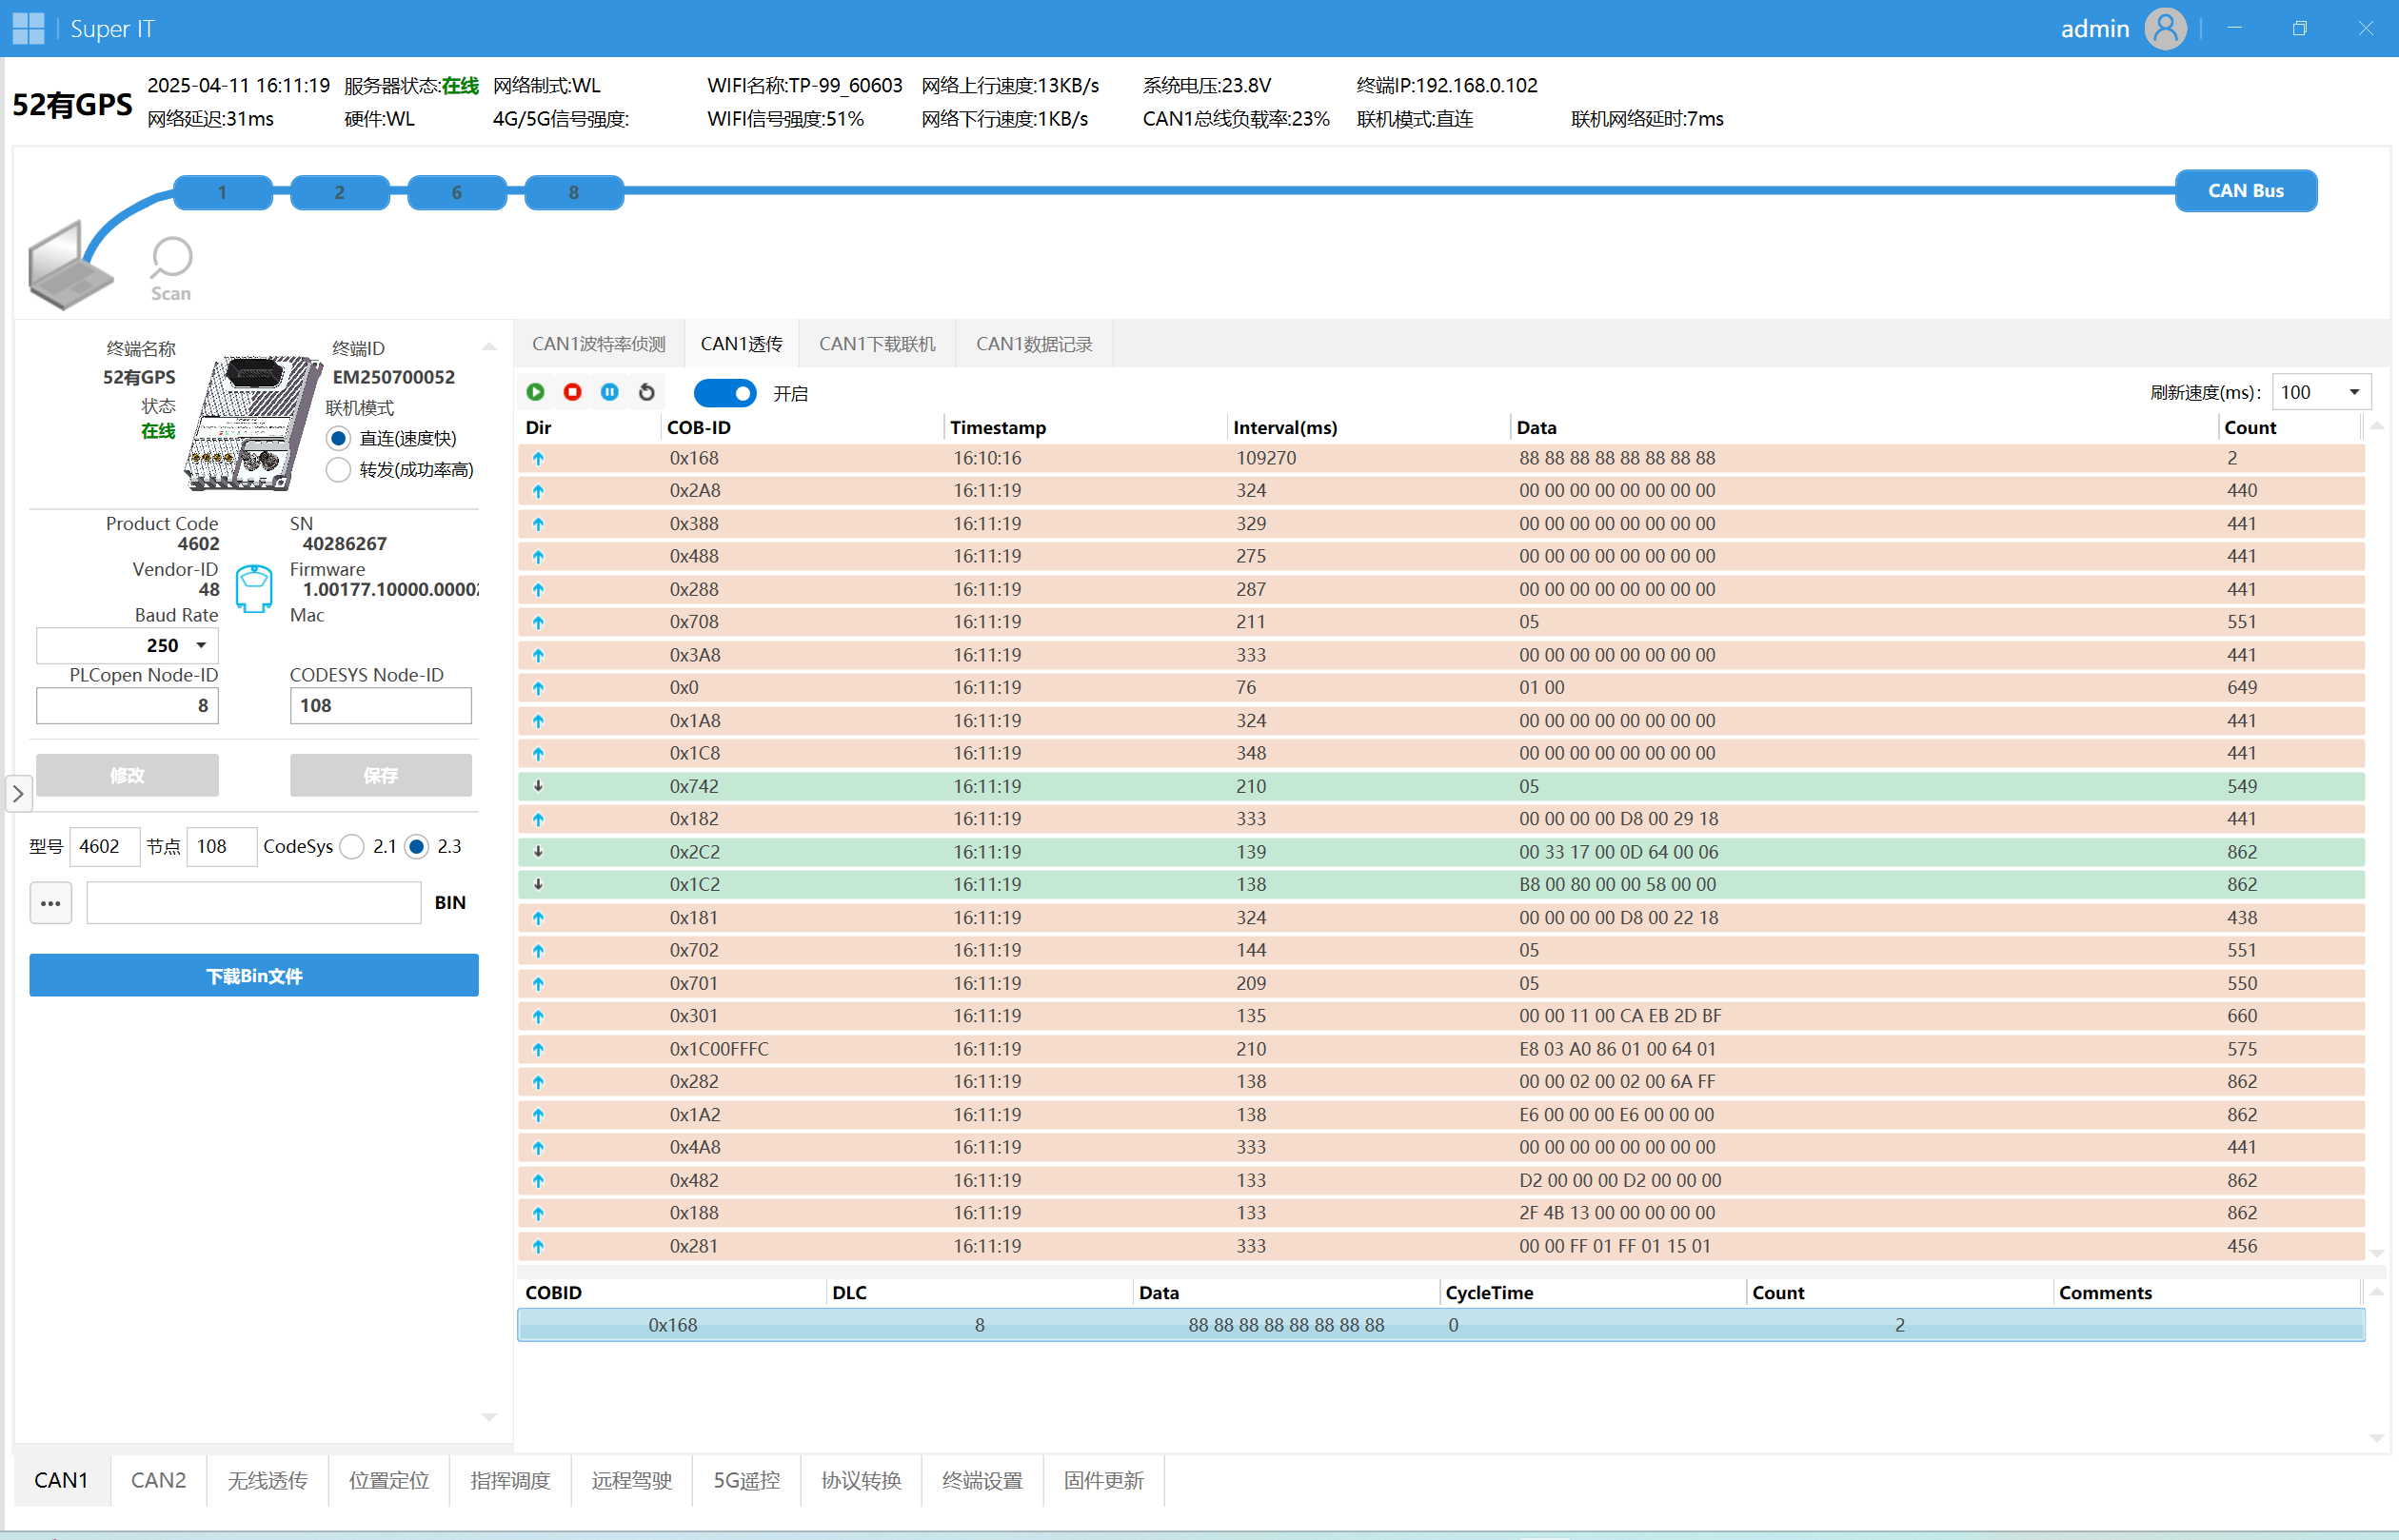
Task: Click node 6 on the CAN bus line
Action: [x=456, y=192]
